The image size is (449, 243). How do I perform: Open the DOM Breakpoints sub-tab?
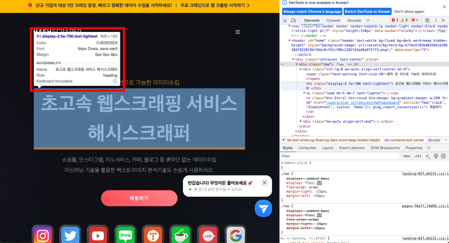click(385, 148)
